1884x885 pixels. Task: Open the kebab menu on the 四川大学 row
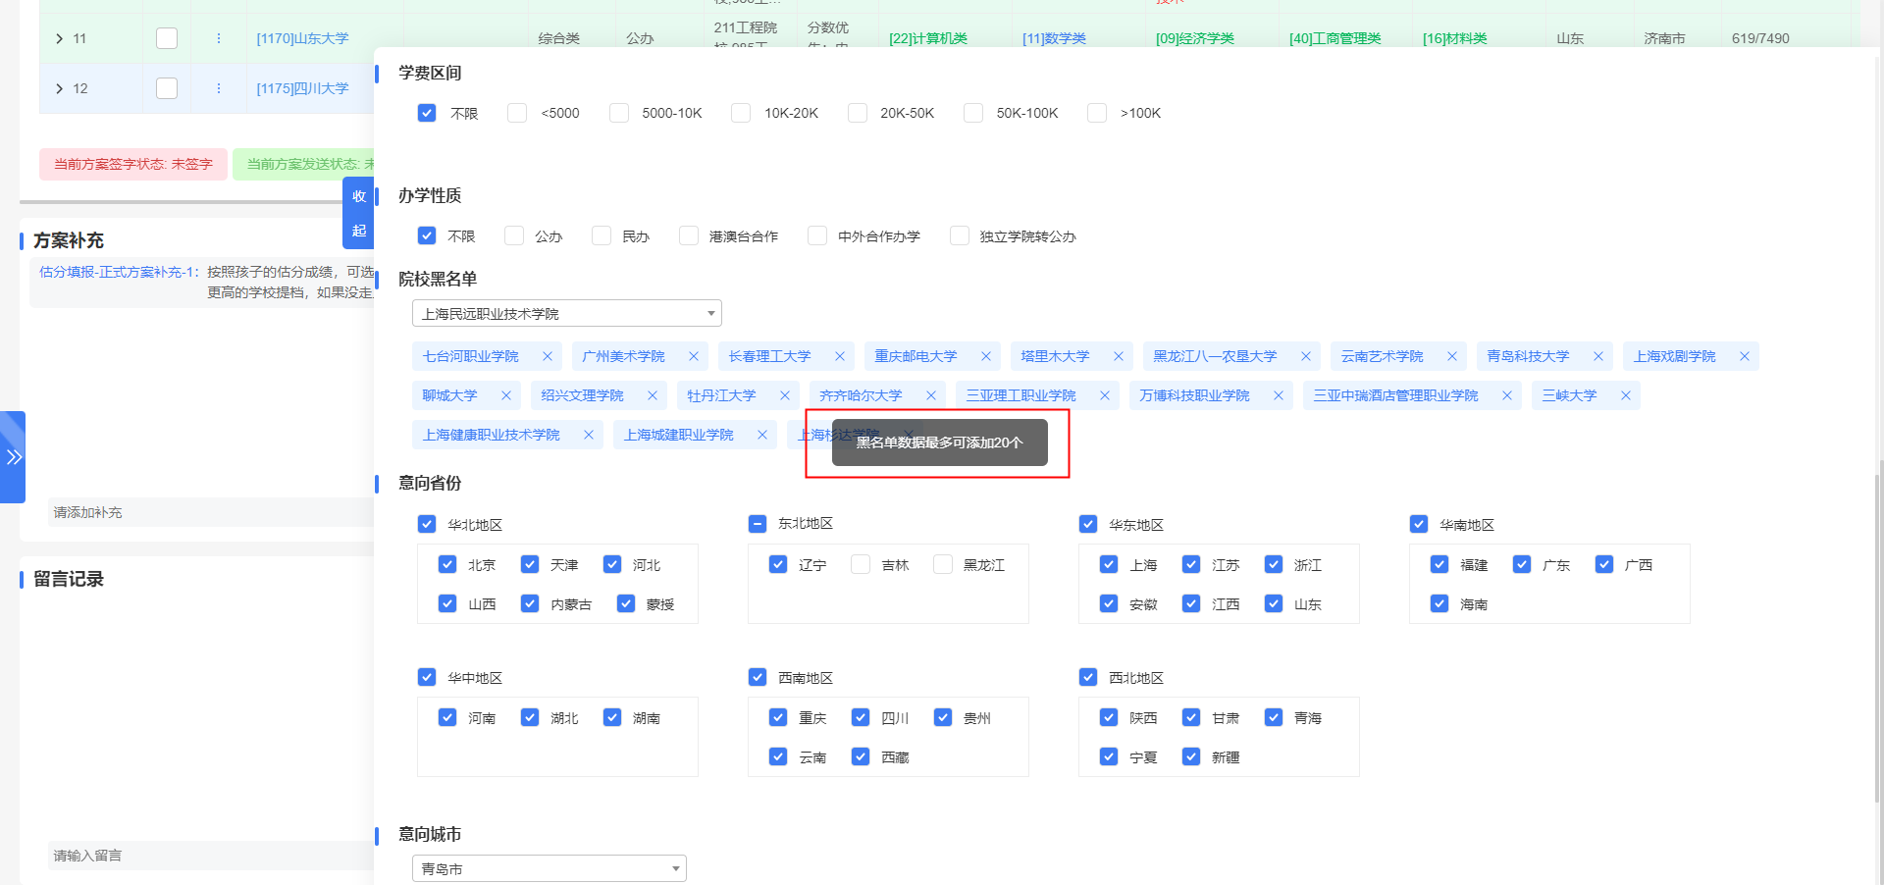click(218, 88)
